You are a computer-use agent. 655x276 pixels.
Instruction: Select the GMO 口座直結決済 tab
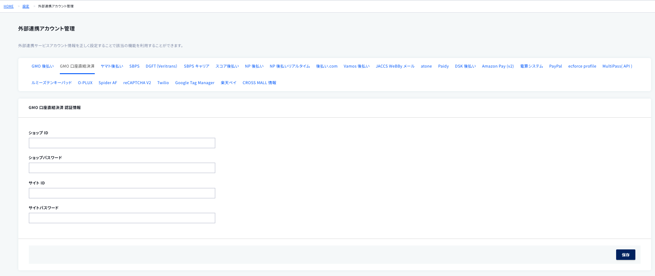point(77,66)
